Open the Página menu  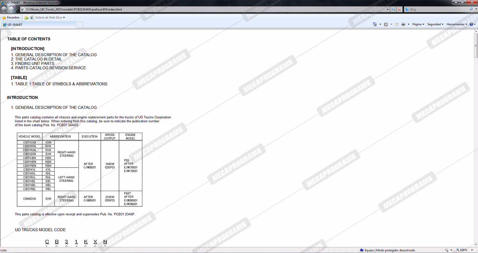(x=418, y=24)
